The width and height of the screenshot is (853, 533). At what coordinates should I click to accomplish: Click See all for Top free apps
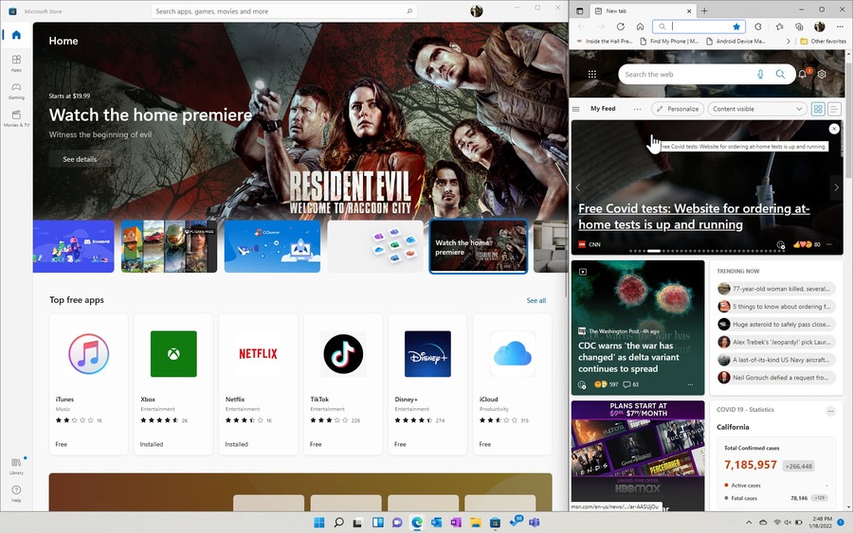coord(535,300)
